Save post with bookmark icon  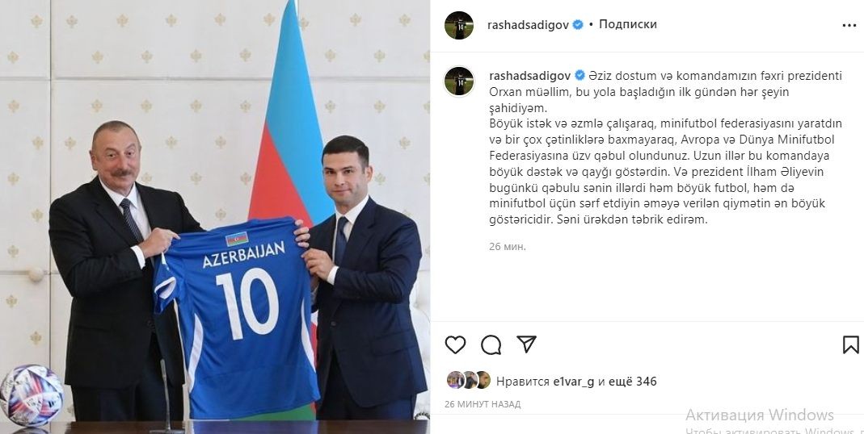851,345
